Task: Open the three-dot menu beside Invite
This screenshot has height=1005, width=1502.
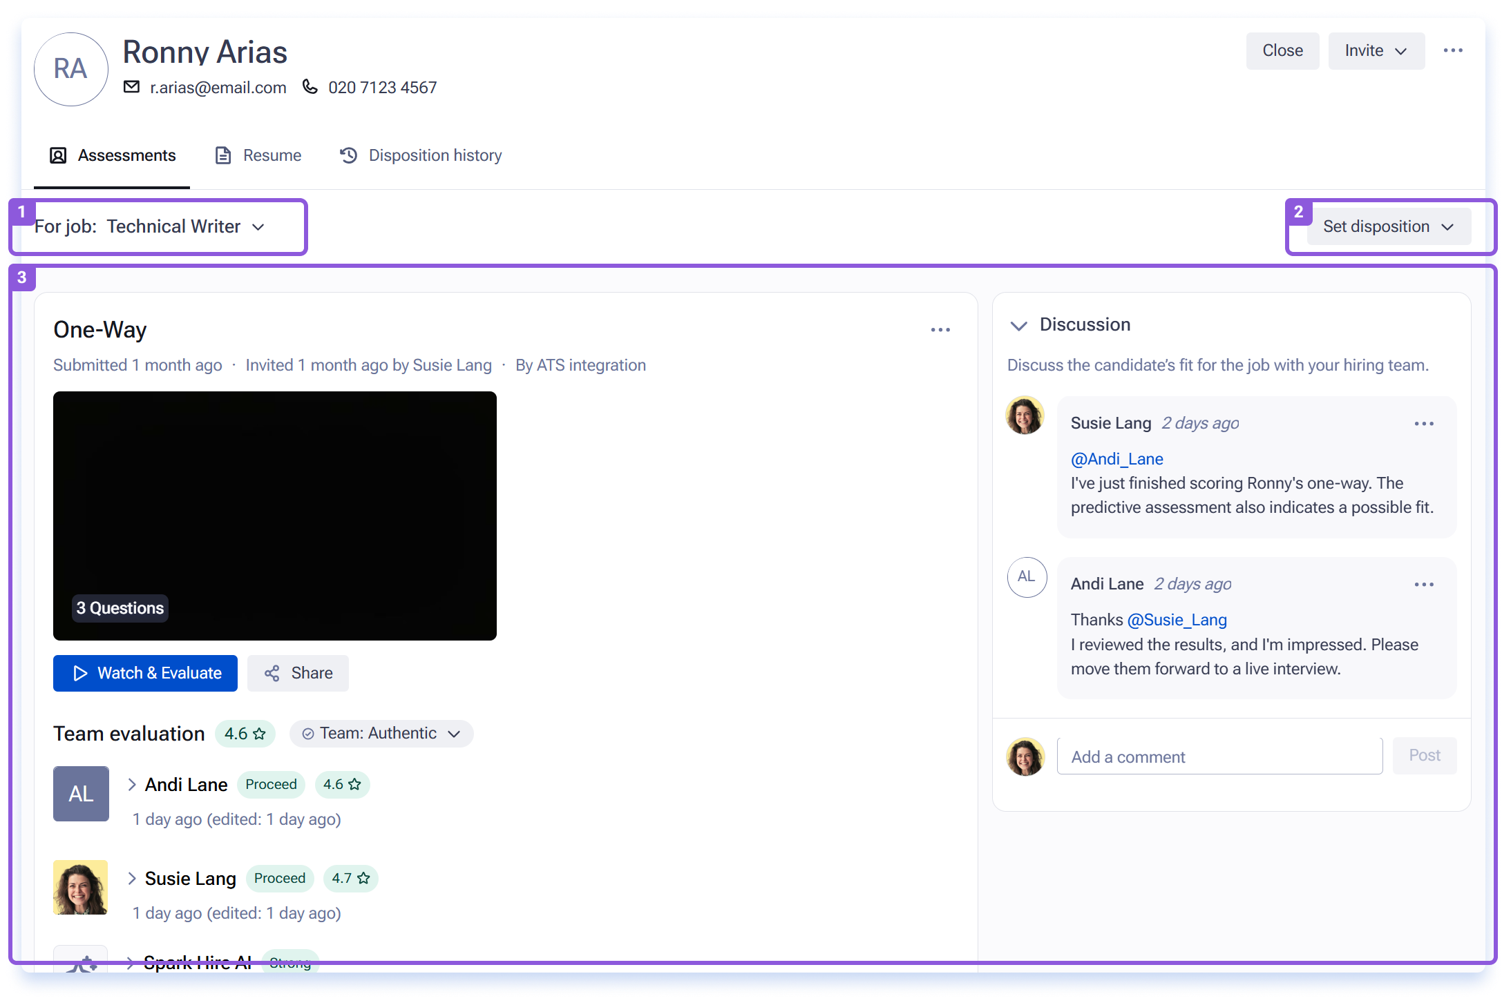Action: (x=1453, y=50)
